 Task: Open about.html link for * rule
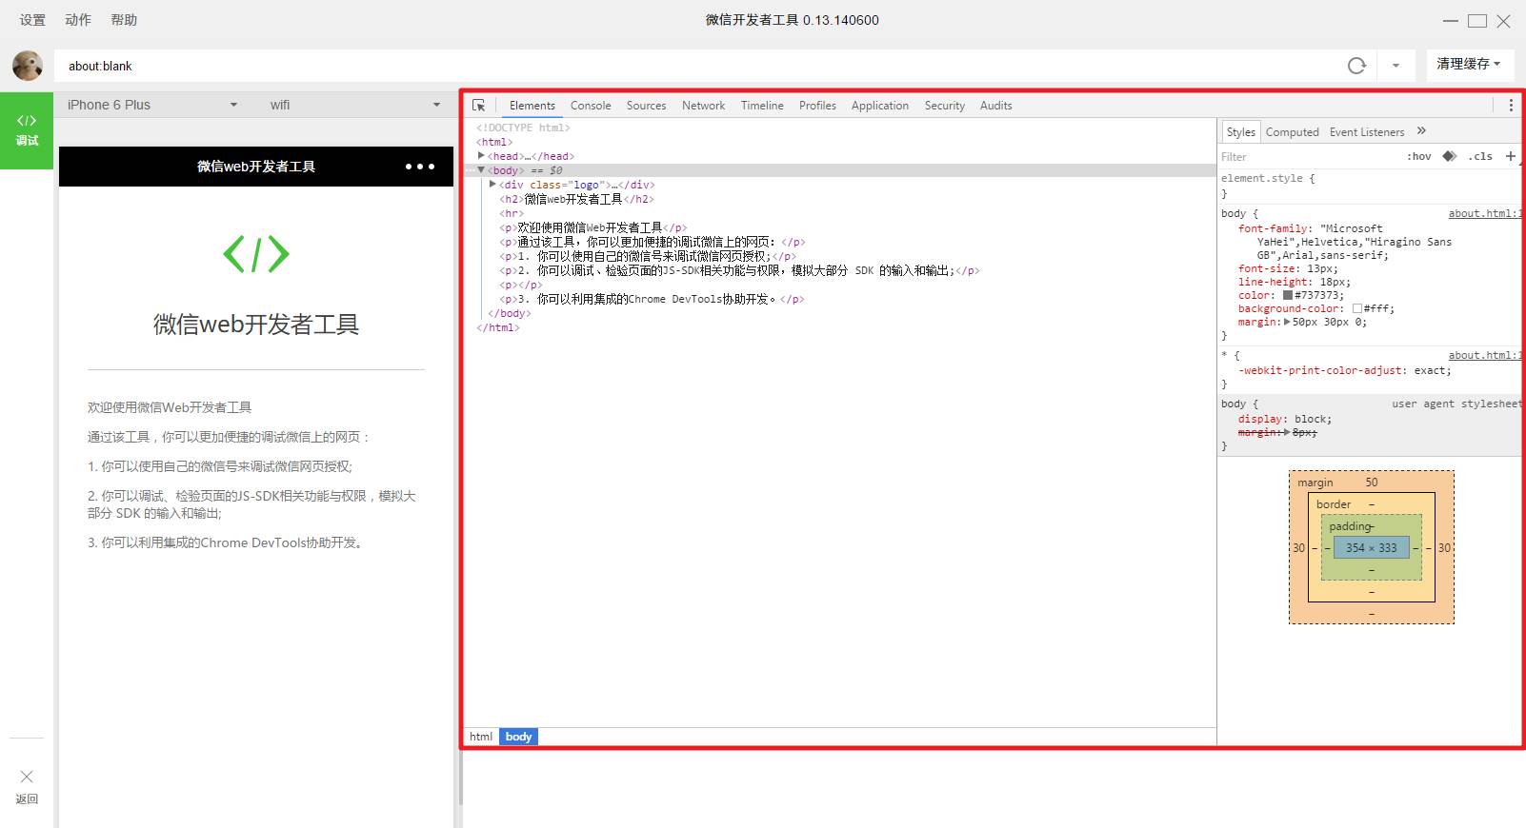(x=1484, y=356)
